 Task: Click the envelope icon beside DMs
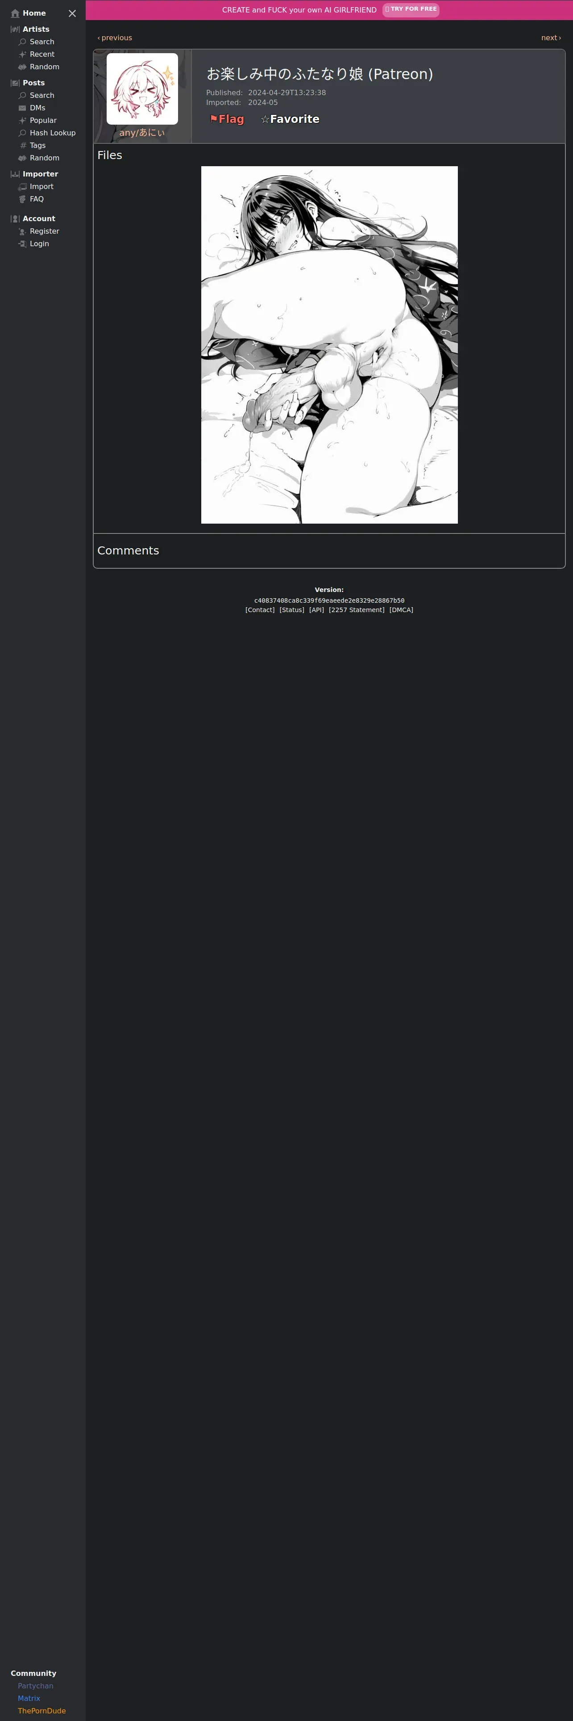pyautogui.click(x=22, y=108)
